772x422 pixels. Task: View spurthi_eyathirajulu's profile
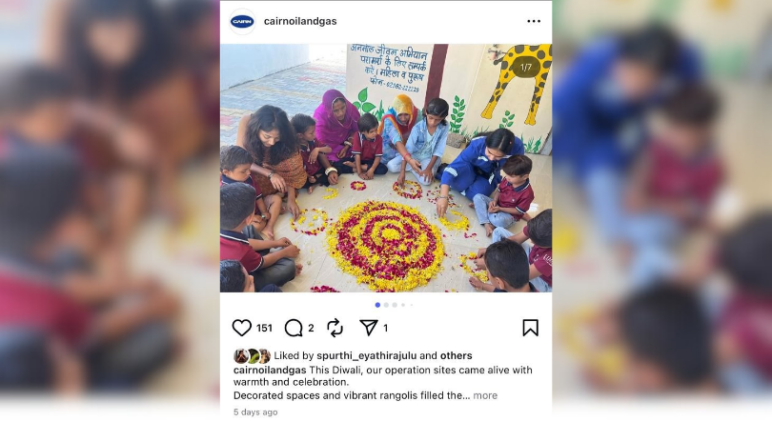click(366, 355)
